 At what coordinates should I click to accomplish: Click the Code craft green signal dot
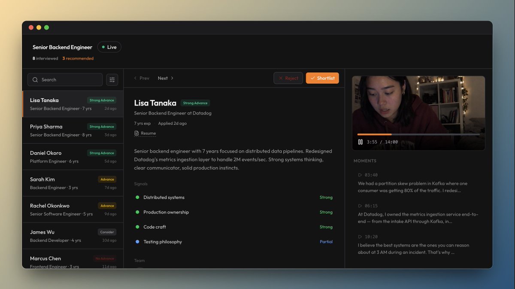pyautogui.click(x=137, y=227)
